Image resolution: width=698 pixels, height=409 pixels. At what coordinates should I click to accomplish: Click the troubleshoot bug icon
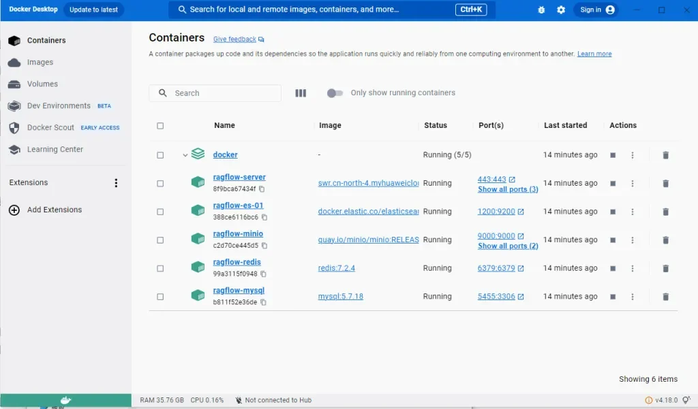(x=541, y=10)
